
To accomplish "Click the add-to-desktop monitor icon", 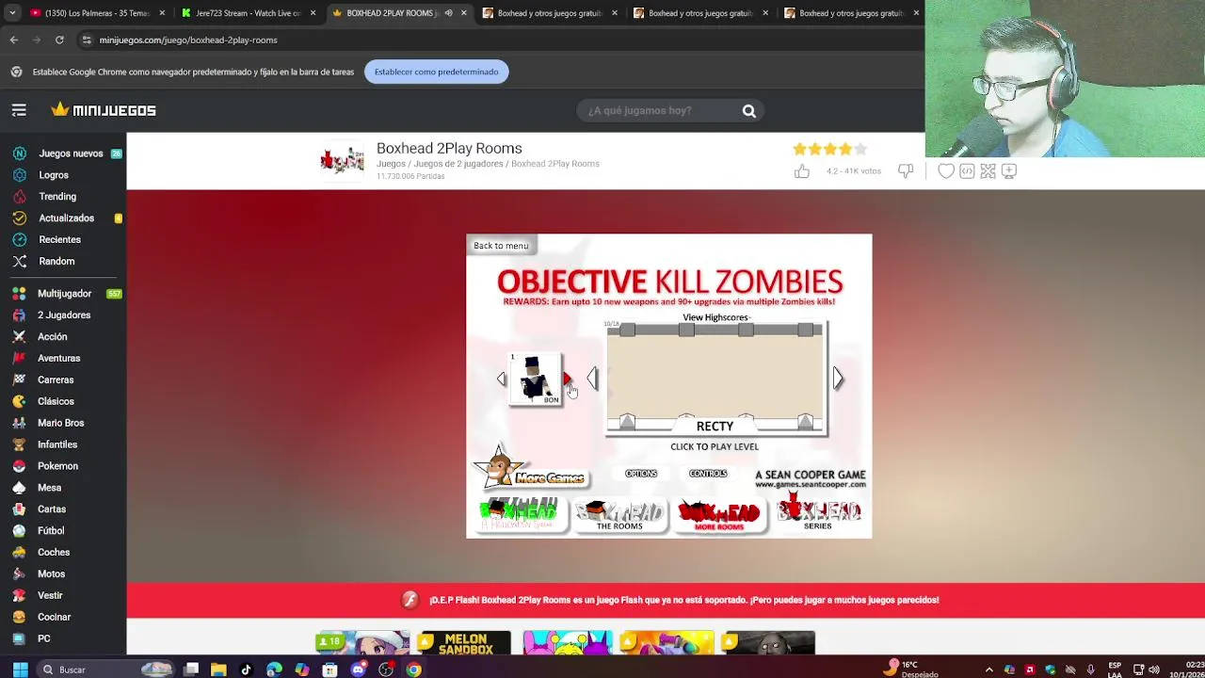I will coord(1008,171).
